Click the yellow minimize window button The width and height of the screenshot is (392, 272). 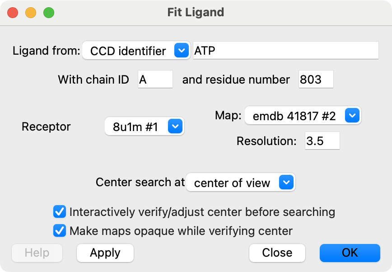click(31, 12)
